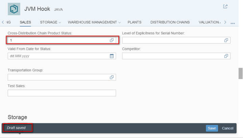Open the tab overflow three-dots menu
Viewport: 243px width, 138px height.
233,23
